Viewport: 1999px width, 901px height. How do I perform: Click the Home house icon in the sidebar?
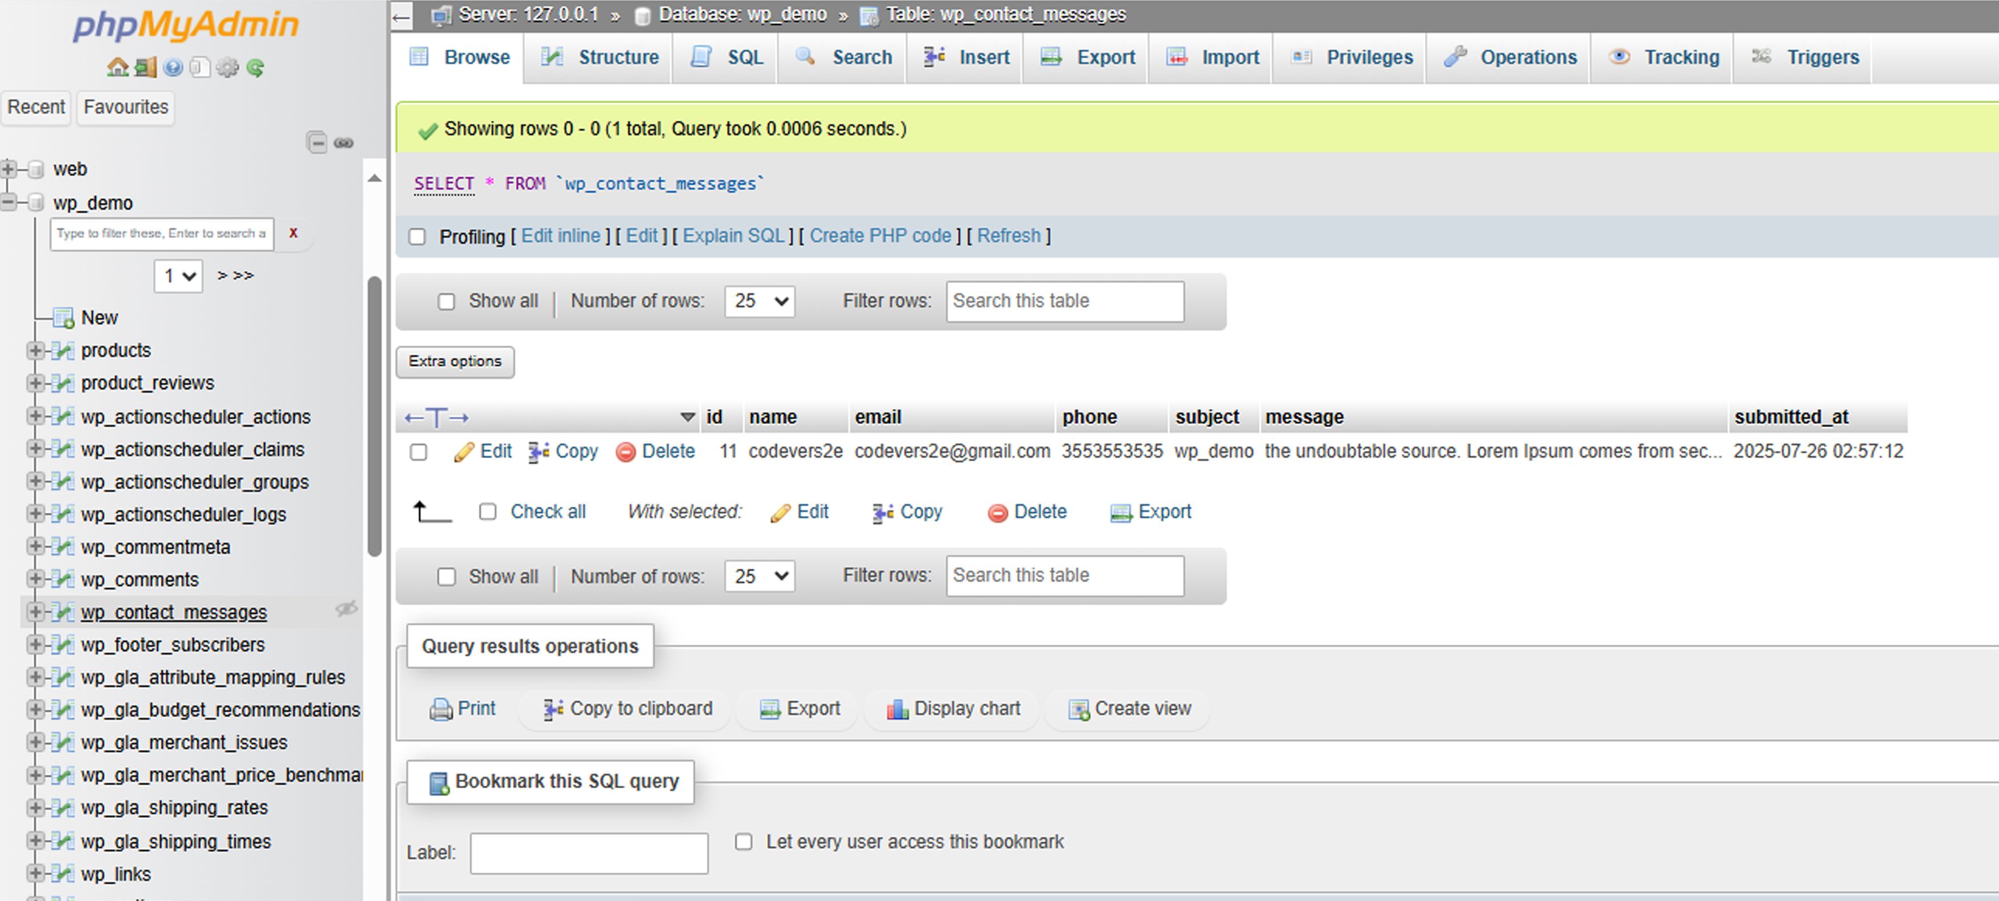coord(117,67)
